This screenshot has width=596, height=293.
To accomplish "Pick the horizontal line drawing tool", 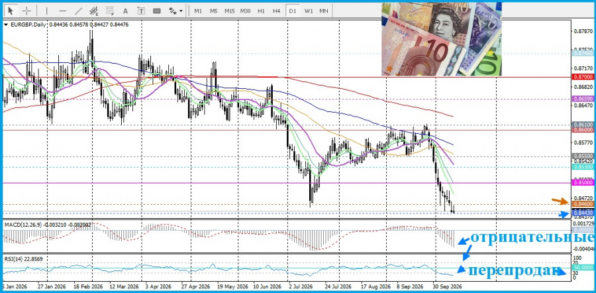I will pyautogui.click(x=63, y=11).
